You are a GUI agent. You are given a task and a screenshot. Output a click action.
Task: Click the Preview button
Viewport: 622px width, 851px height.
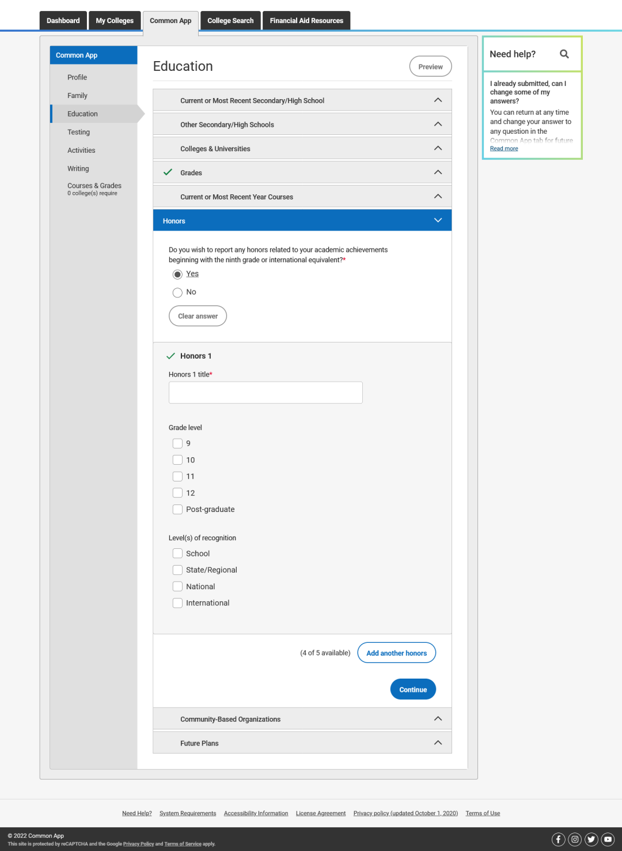[x=431, y=67]
